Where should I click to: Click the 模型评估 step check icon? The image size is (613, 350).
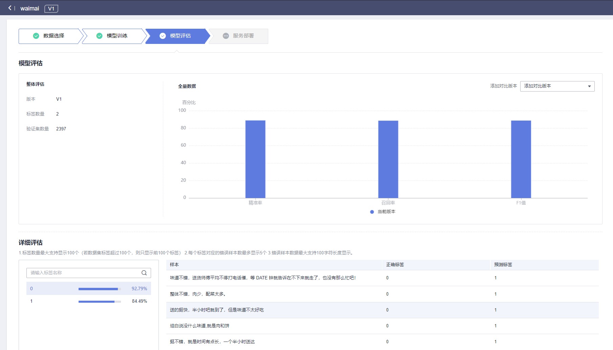pos(163,36)
